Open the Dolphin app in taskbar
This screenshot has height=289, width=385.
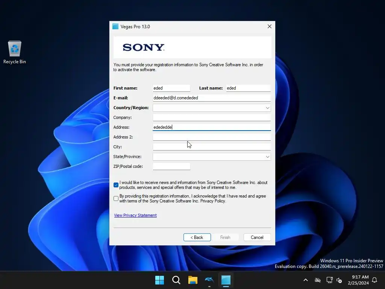pyautogui.click(x=209, y=280)
